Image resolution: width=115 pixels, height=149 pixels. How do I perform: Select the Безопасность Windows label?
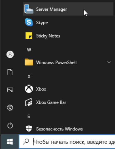coord(60,129)
